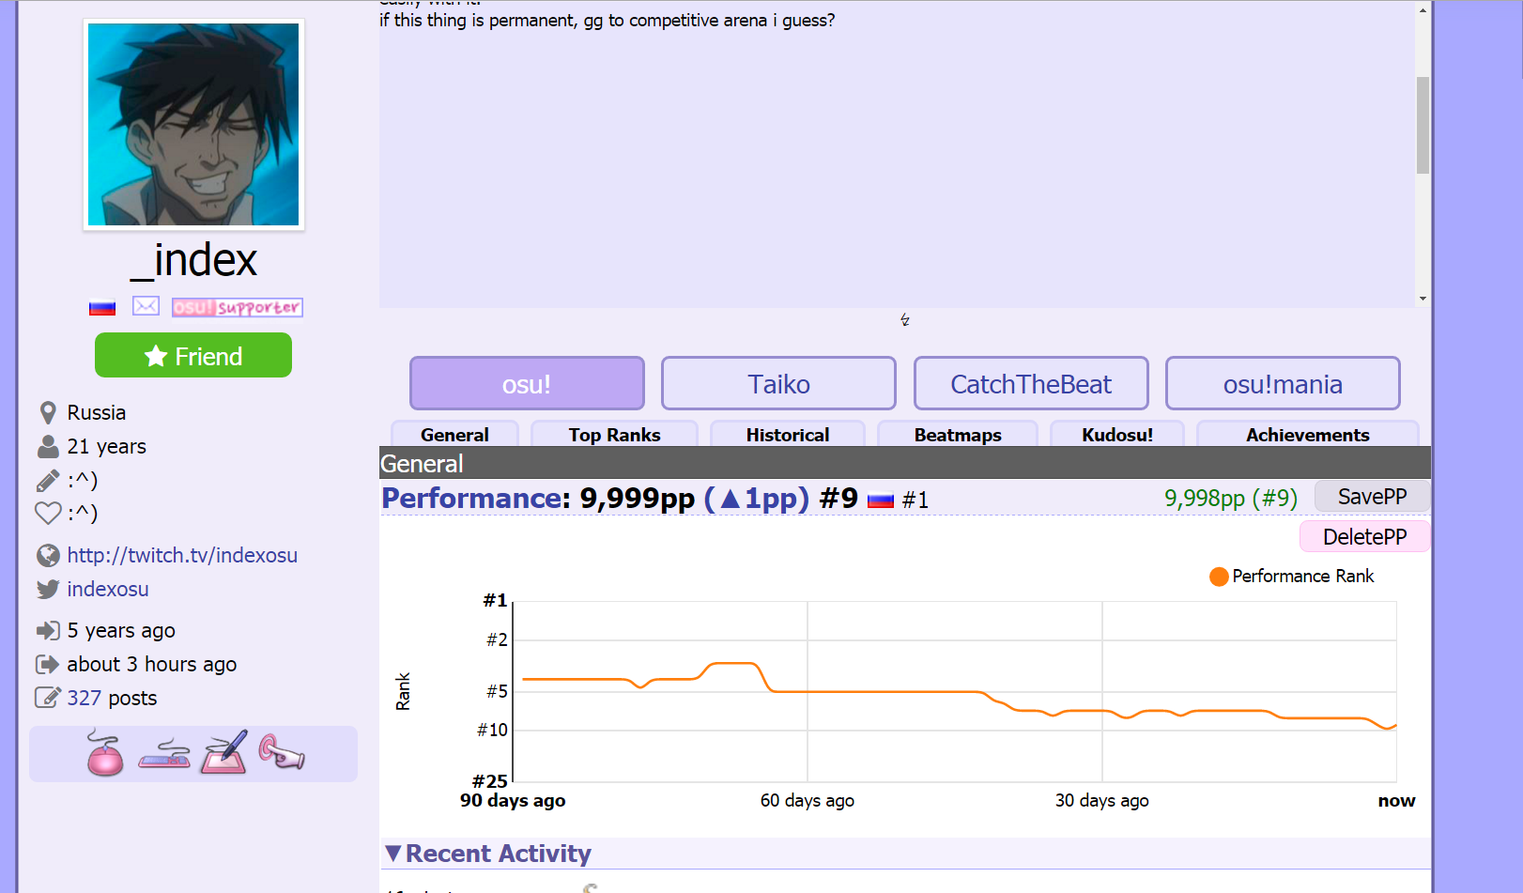Click the tablet playstyle icon
Screen dimensions: 1523x893
(224, 752)
